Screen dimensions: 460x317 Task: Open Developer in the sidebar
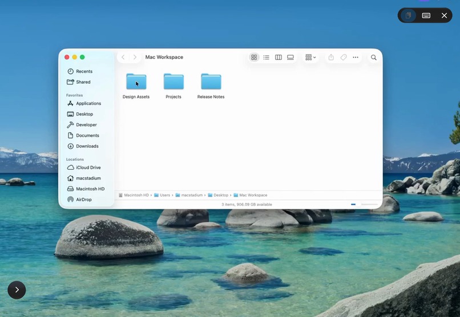[x=87, y=125]
